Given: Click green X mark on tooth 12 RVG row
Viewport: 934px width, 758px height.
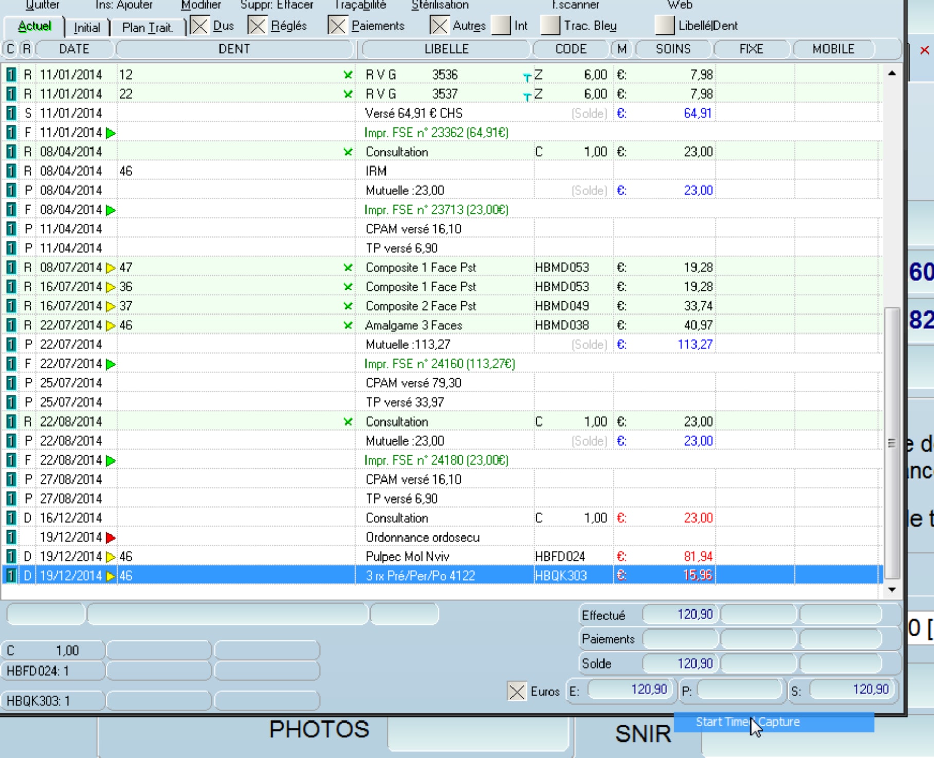Looking at the screenshot, I should click(348, 75).
